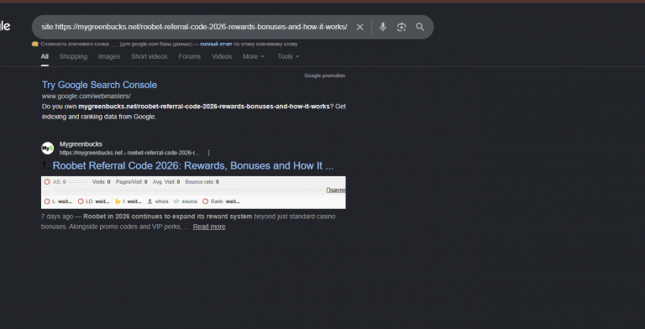Expand the Tools dropdown
The width and height of the screenshot is (645, 329).
(288, 57)
